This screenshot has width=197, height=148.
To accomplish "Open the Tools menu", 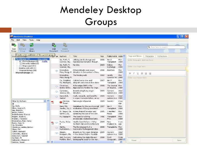I will (x=31, y=40).
